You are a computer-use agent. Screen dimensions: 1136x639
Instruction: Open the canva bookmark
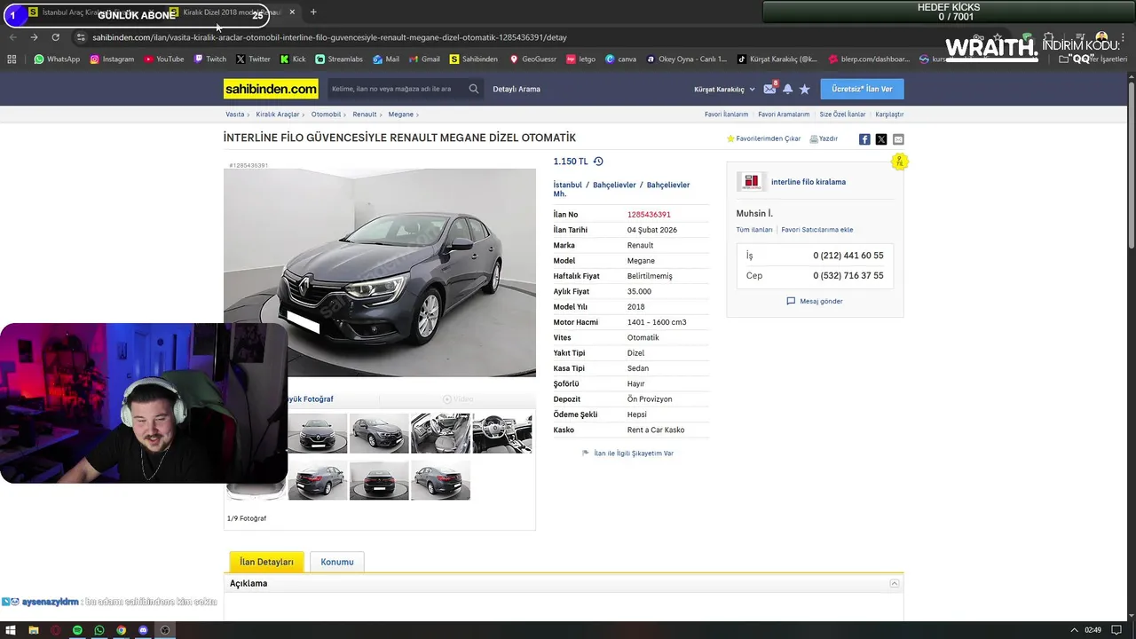pos(620,59)
